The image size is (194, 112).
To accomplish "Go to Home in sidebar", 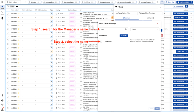I will tap(2, 7).
